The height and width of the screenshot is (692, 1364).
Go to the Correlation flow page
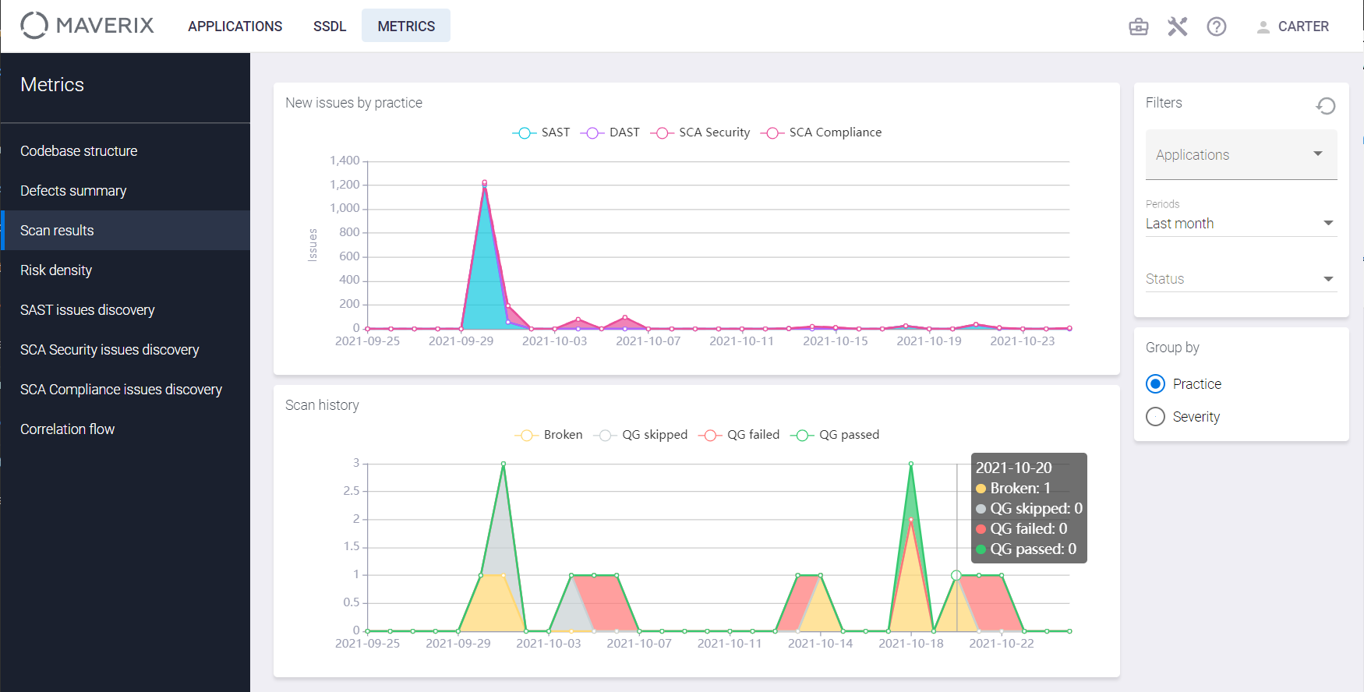click(67, 429)
